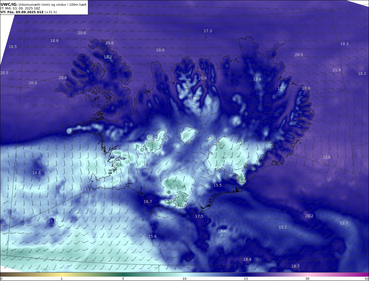The width and height of the screenshot is (369, 281).
Task: Click the 18.5 value on the map
Action: click(x=13, y=47)
